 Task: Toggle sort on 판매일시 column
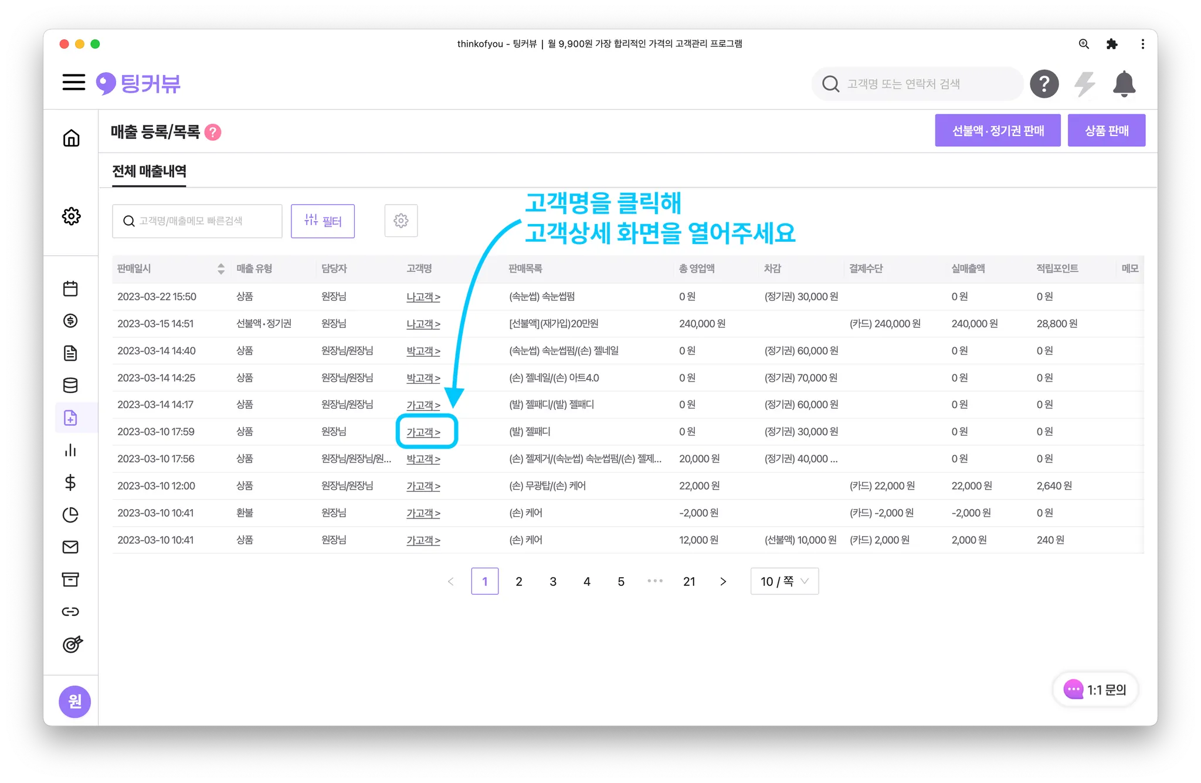[220, 269]
